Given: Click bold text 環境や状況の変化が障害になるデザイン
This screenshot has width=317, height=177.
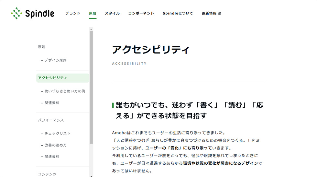Looking at the screenshot, I should (x=221, y=163).
